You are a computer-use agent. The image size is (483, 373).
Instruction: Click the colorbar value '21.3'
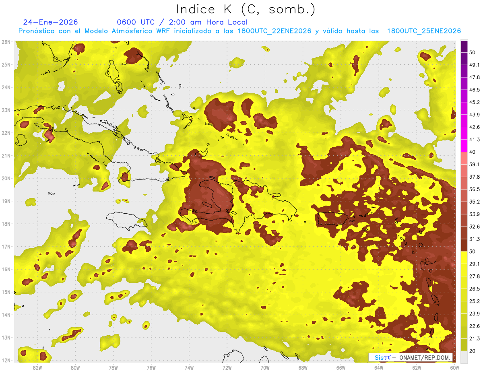pos(475,339)
